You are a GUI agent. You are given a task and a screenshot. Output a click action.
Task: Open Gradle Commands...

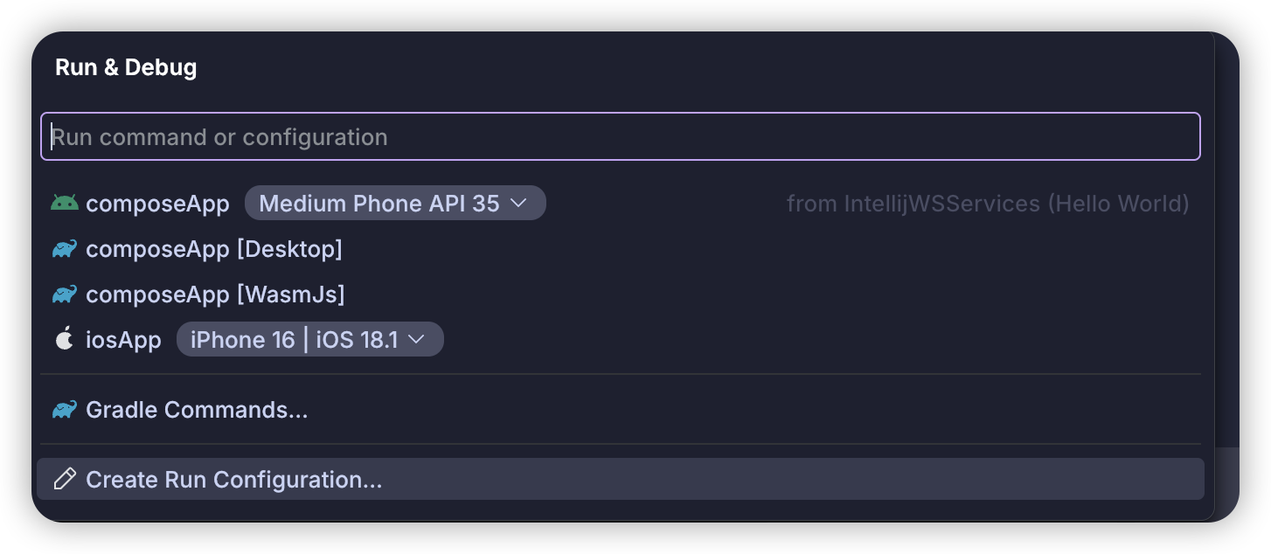[x=197, y=409]
